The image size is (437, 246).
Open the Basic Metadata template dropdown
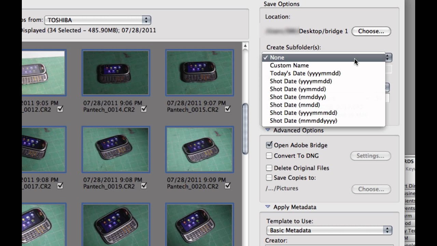pyautogui.click(x=329, y=230)
